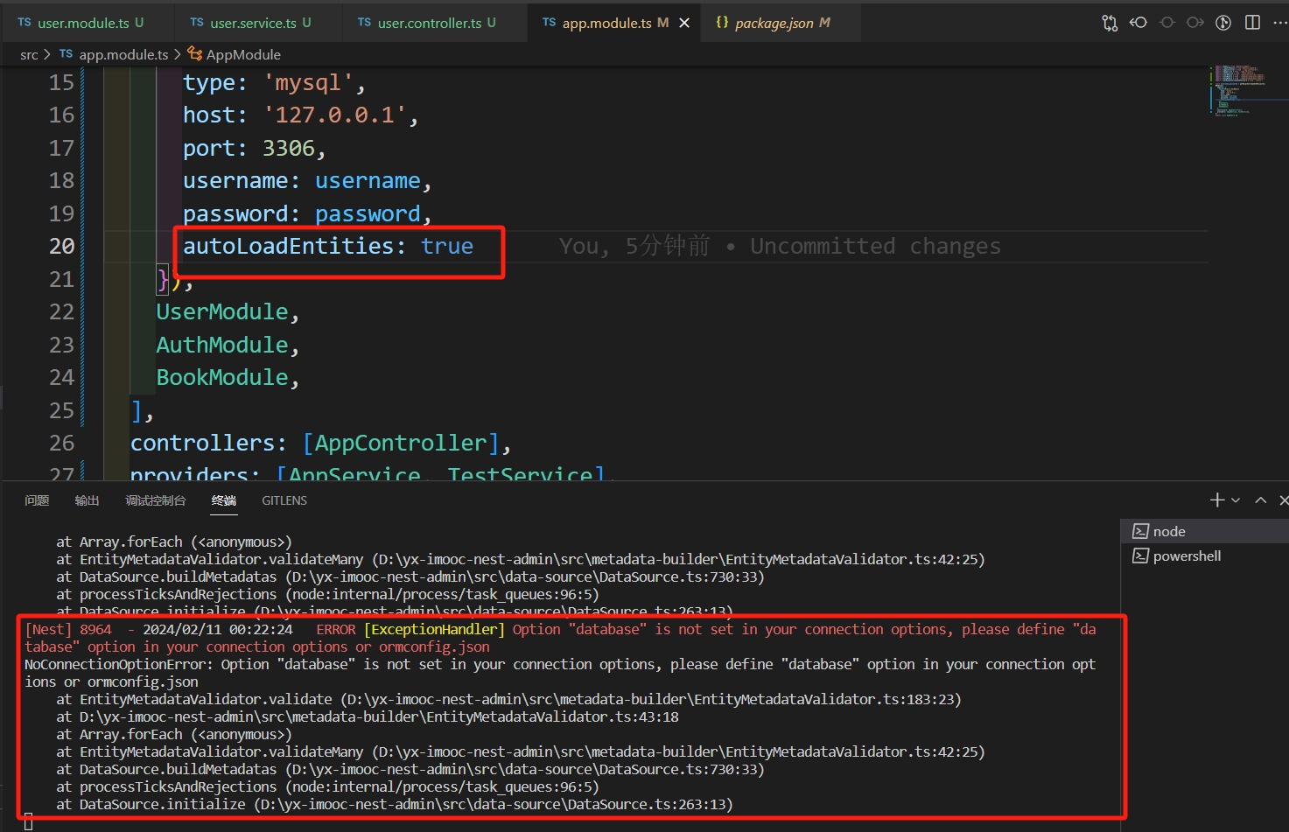Image resolution: width=1289 pixels, height=832 pixels.
Task: Close the bottom panel
Action: click(x=1283, y=500)
